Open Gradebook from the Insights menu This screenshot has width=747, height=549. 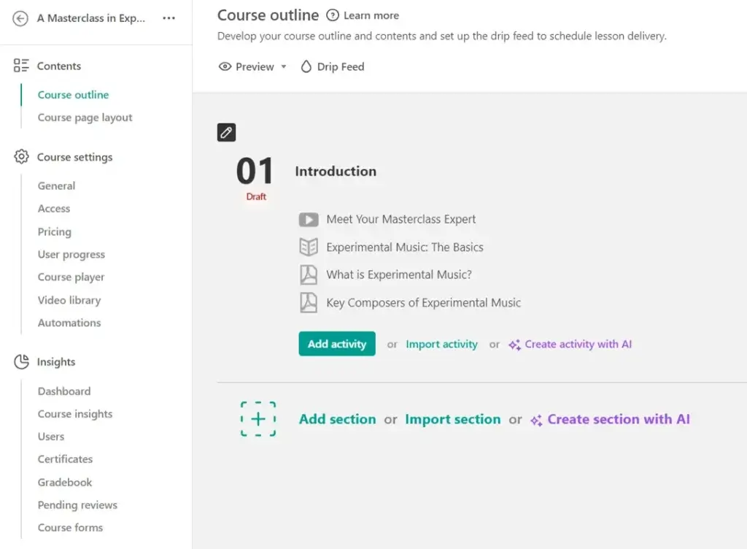pos(63,482)
